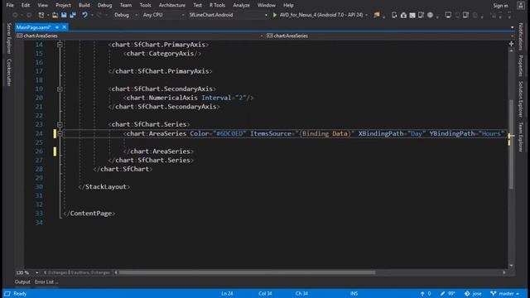Open the Output panel tab
Screen dimensions: 530x298
[22, 281]
